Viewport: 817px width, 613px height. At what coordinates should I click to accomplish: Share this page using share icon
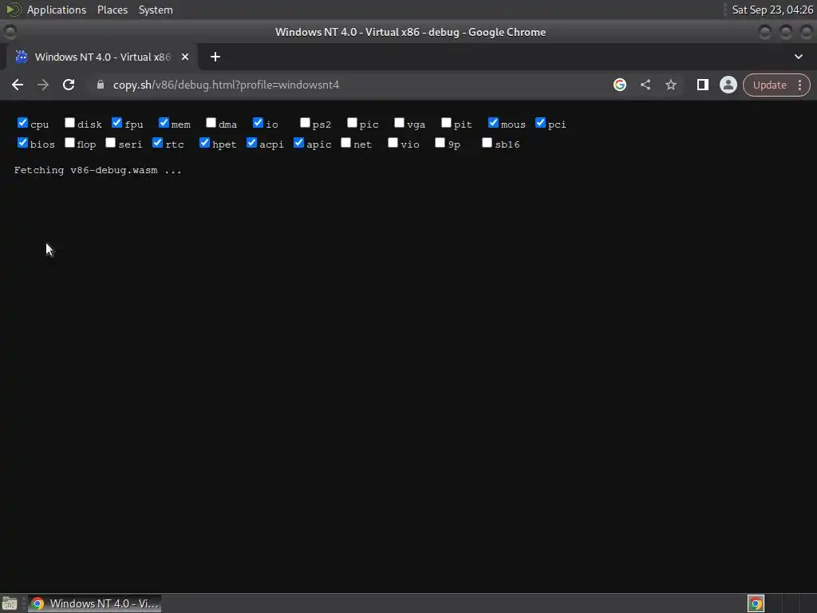pos(645,85)
